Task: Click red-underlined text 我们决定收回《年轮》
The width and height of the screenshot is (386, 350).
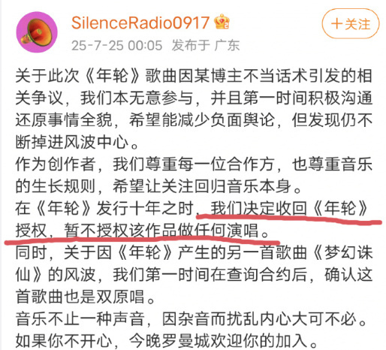Action: pyautogui.click(x=288, y=208)
